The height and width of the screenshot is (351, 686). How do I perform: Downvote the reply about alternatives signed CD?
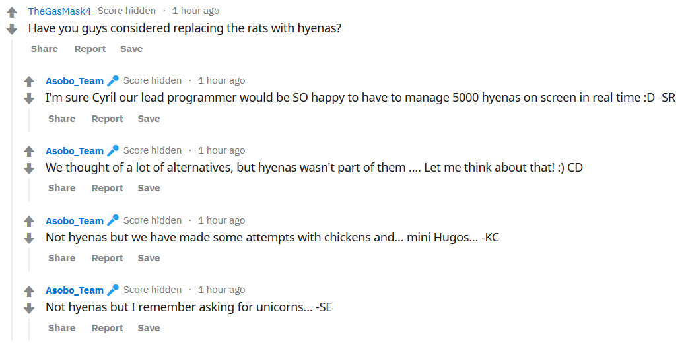coord(28,169)
